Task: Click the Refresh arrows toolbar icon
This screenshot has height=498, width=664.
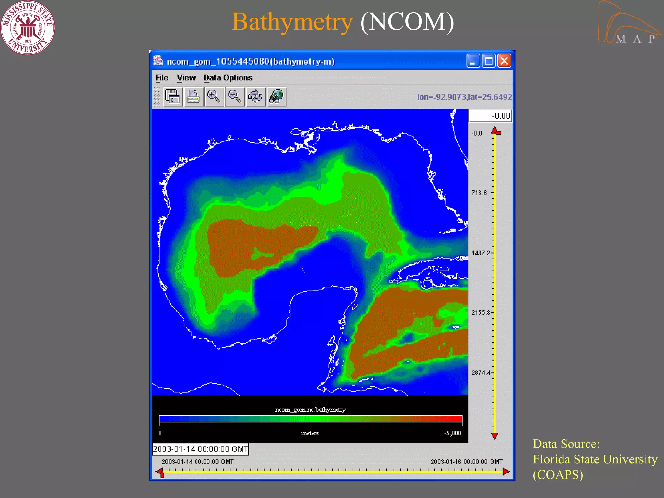Action: [255, 97]
